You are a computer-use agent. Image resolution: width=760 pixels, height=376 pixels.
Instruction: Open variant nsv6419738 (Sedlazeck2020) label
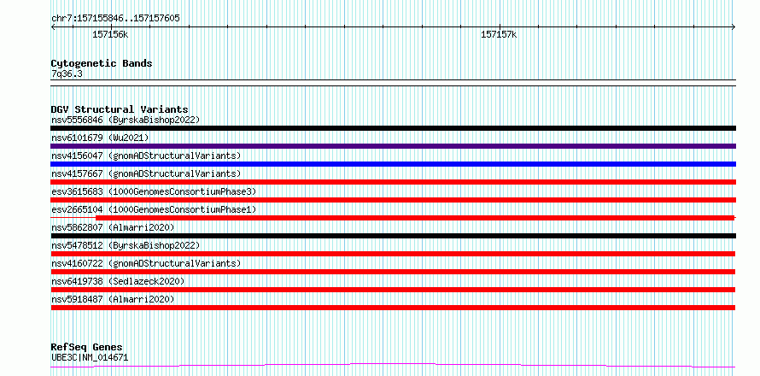click(118, 281)
